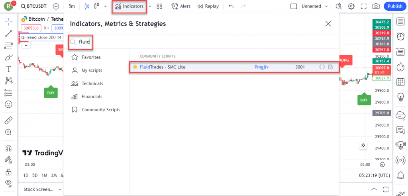Open the Stock Screener dropdown
Image resolution: width=408 pixels, height=196 pixels.
[x=42, y=189]
